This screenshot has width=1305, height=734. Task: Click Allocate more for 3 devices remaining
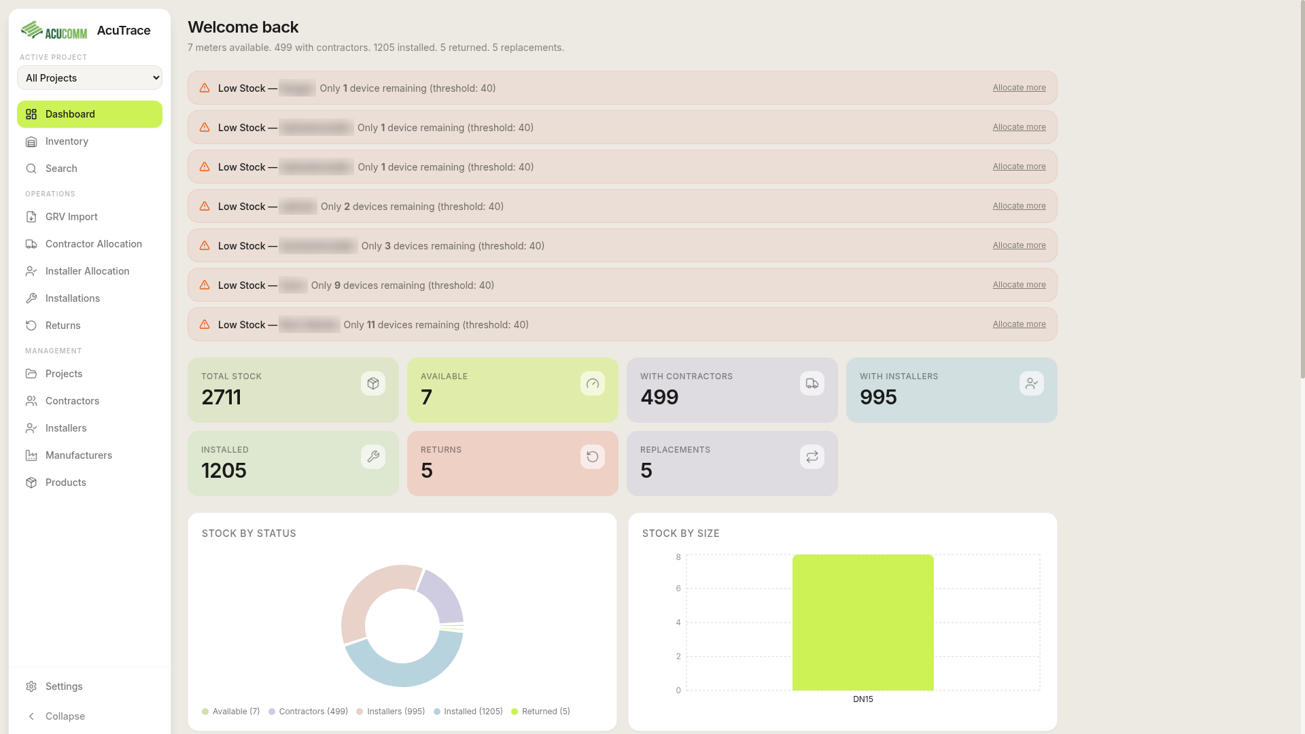[x=1019, y=245]
